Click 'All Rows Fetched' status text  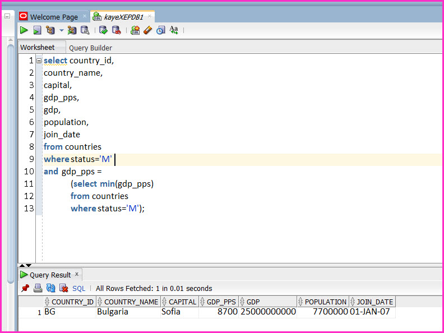[x=154, y=289]
